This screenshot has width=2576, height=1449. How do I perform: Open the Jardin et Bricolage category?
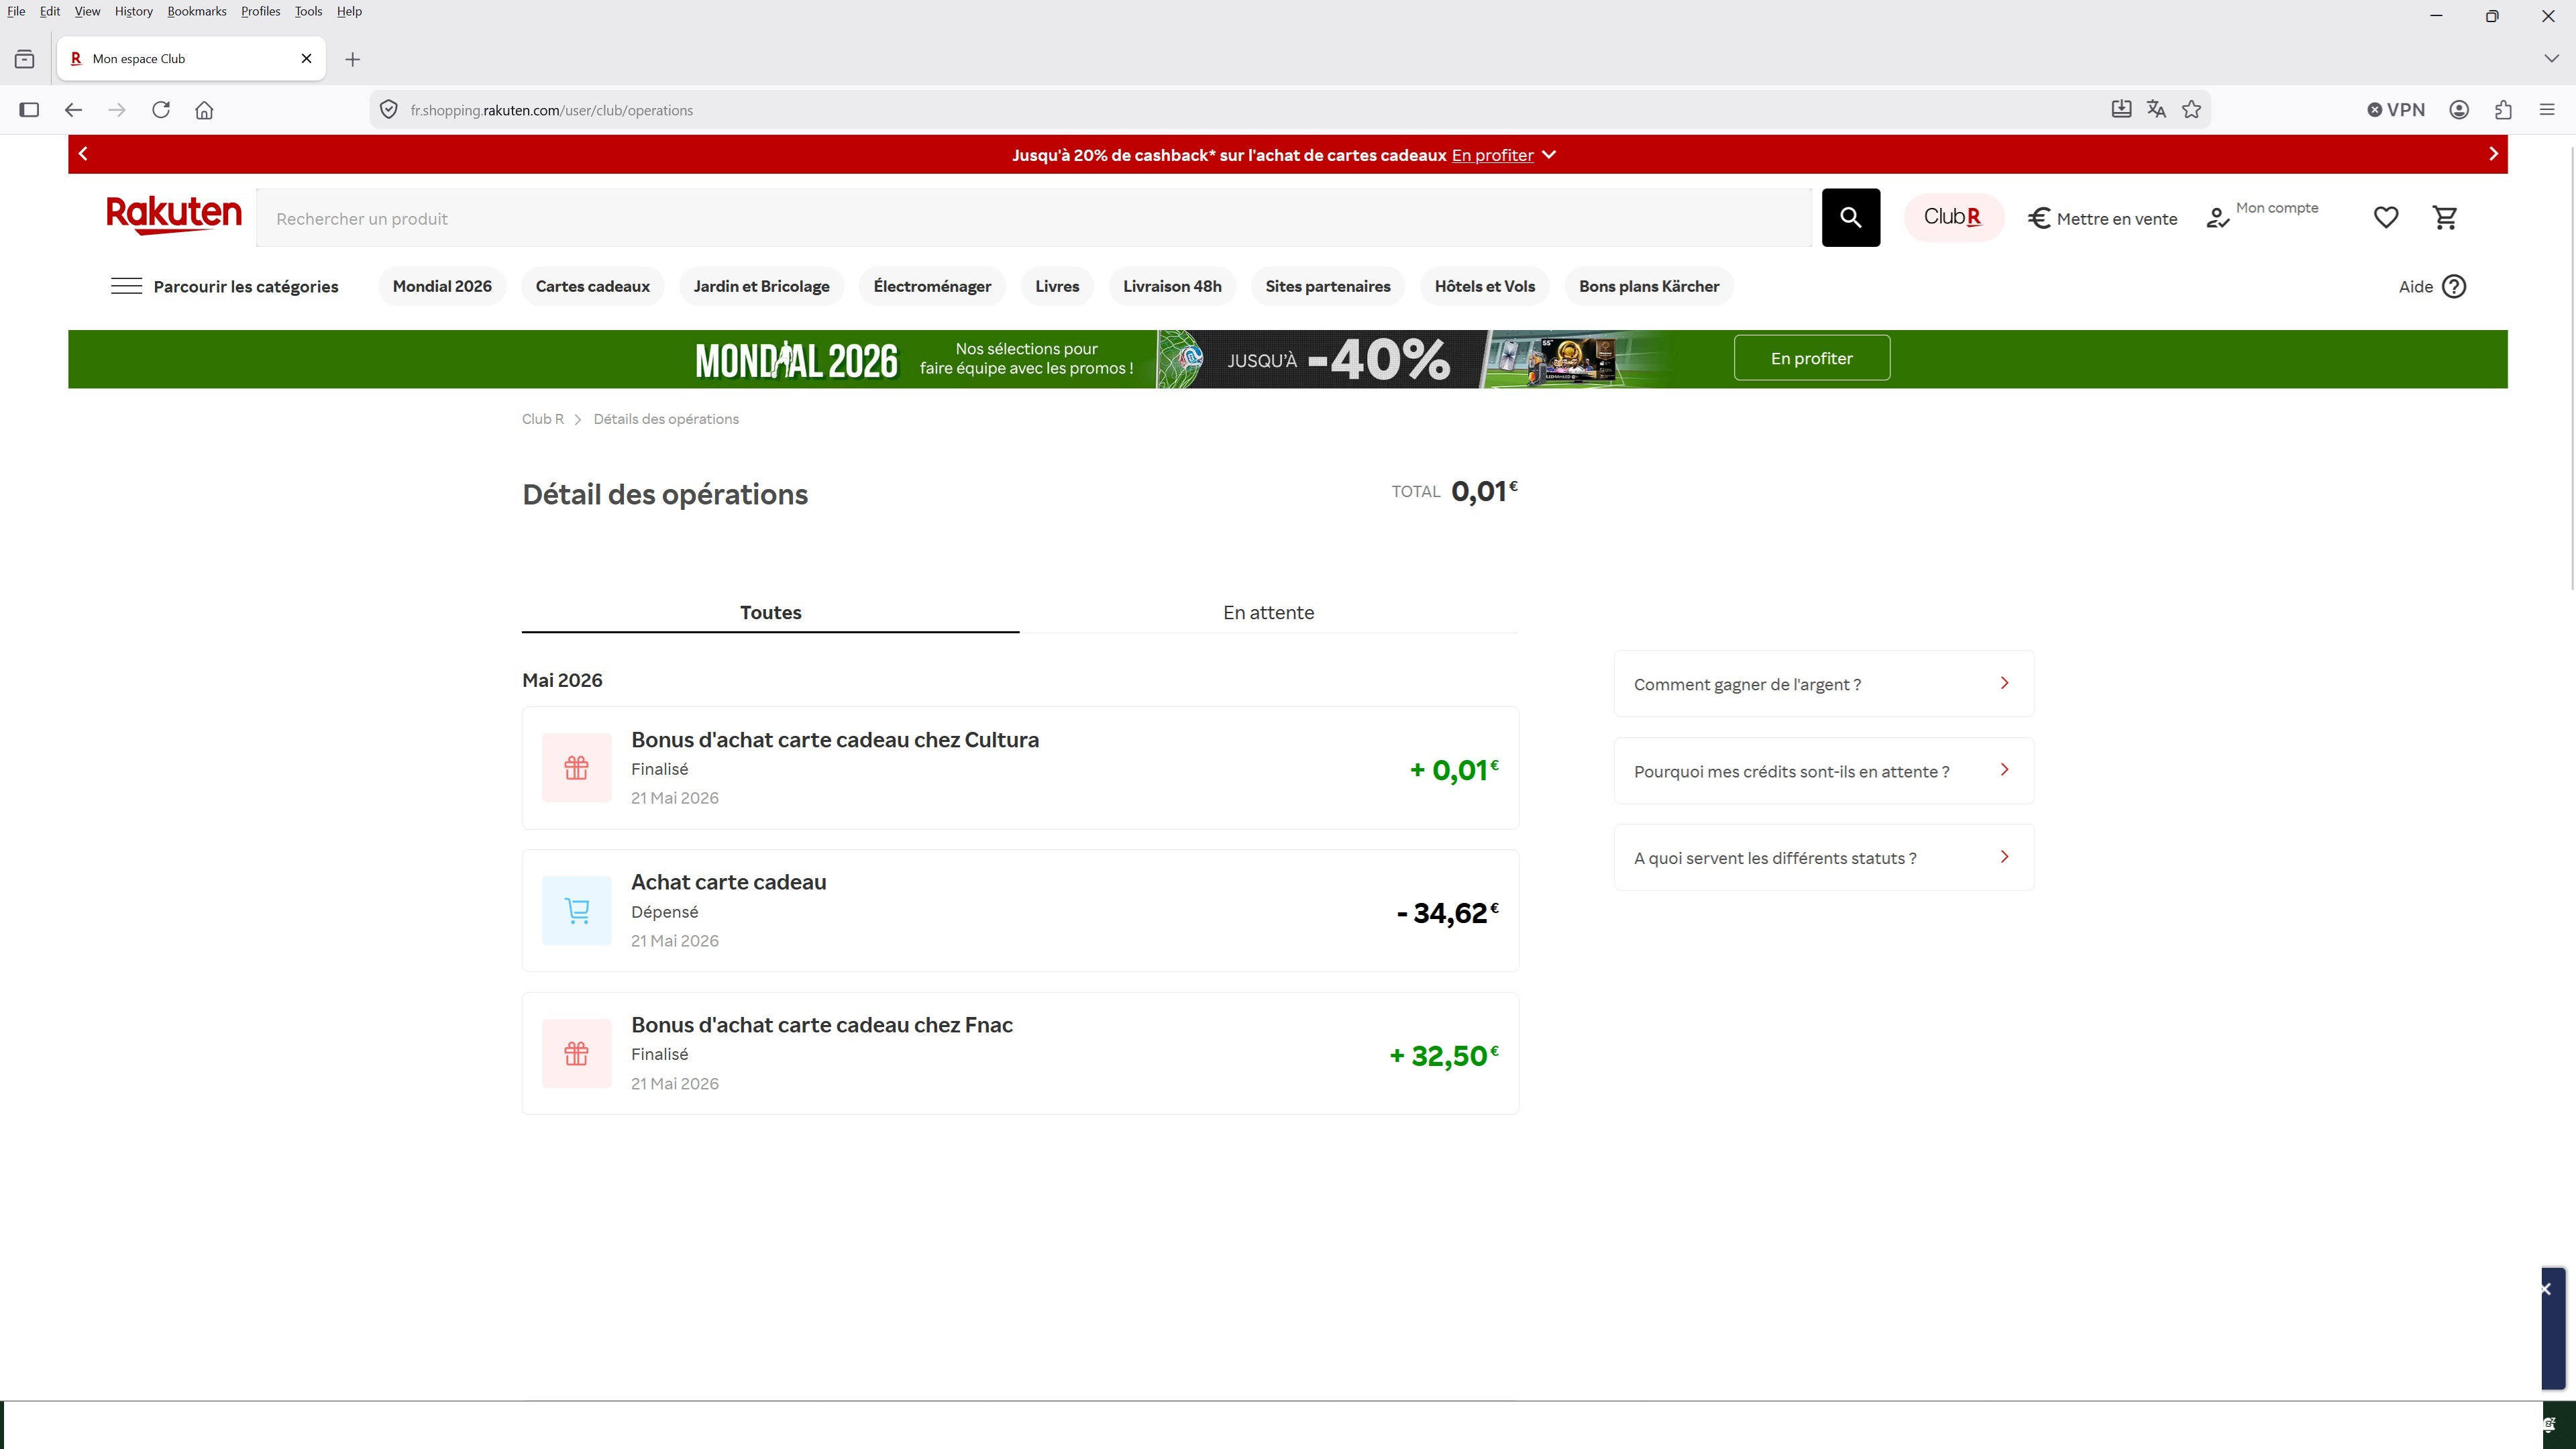[762, 286]
